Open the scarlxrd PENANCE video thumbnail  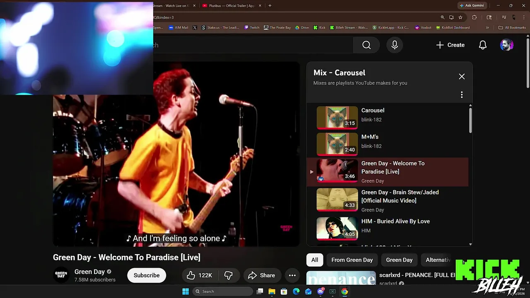click(x=341, y=278)
